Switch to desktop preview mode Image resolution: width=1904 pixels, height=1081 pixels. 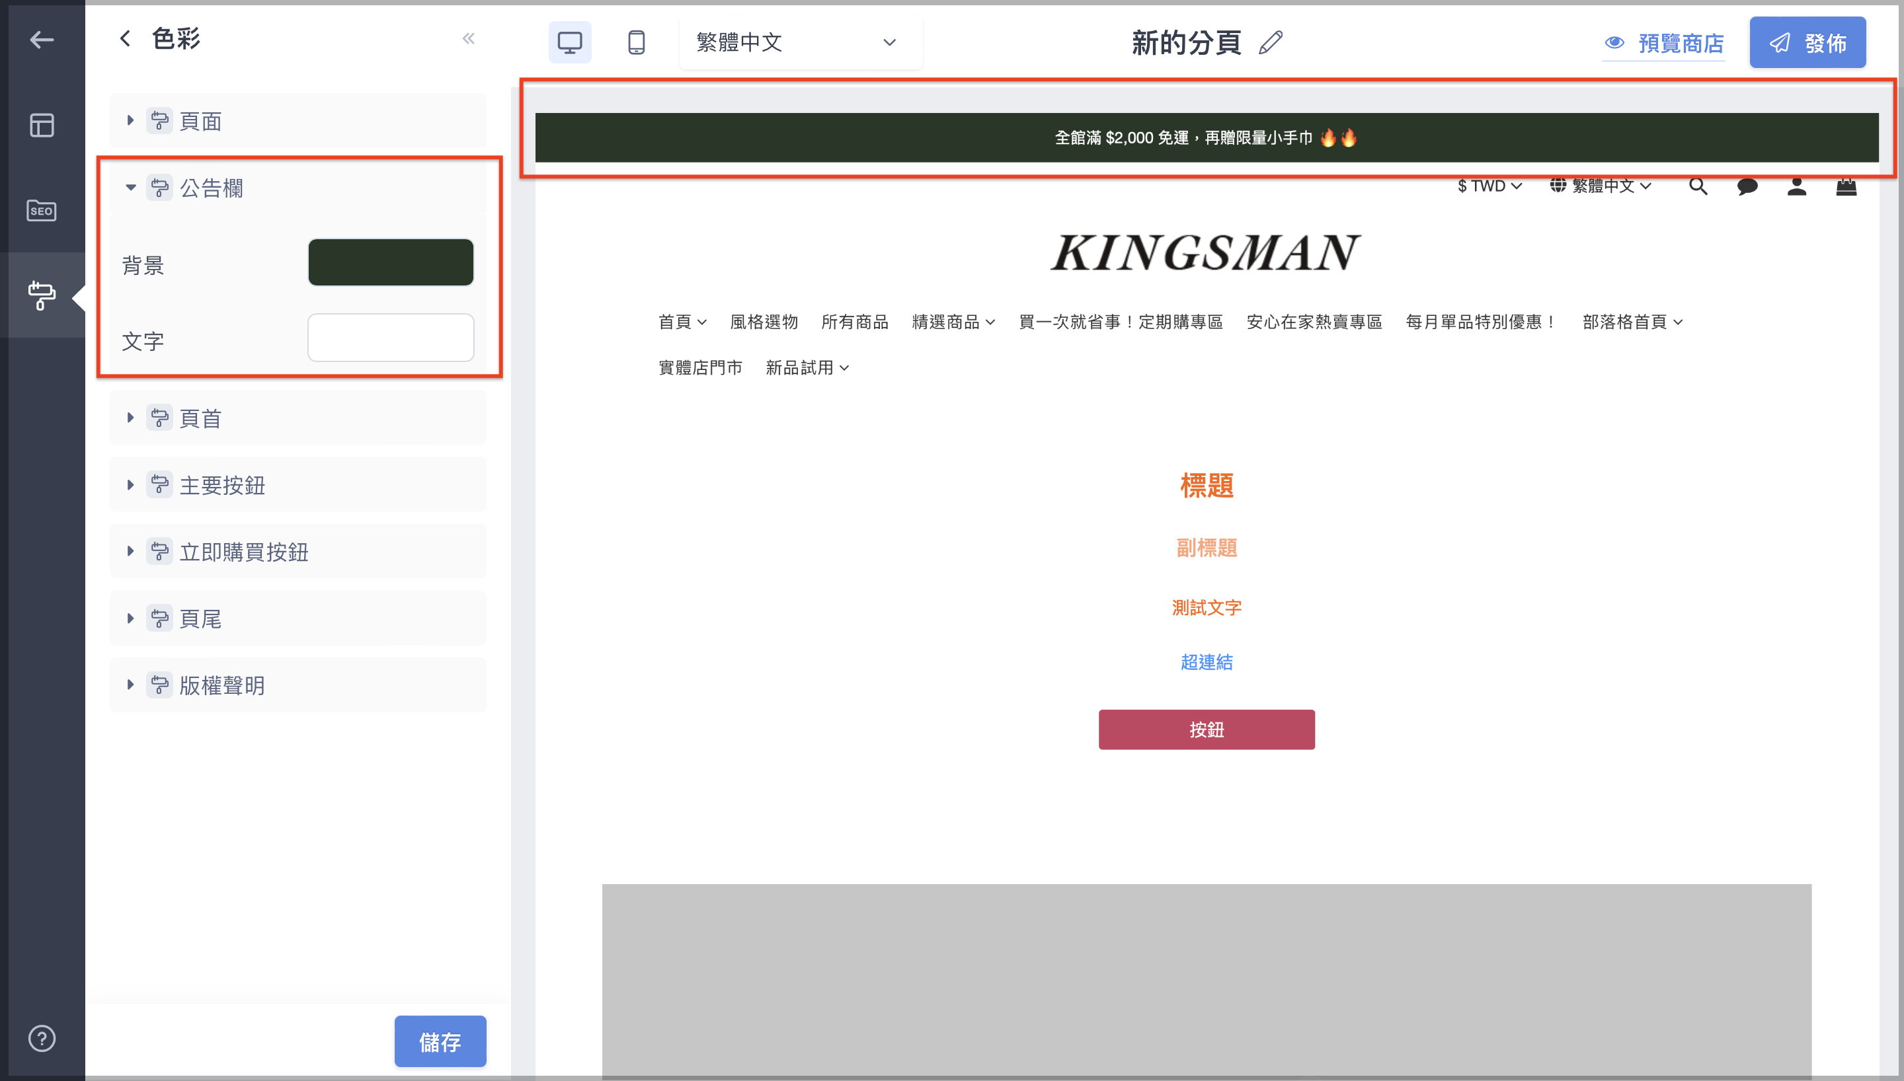point(570,42)
